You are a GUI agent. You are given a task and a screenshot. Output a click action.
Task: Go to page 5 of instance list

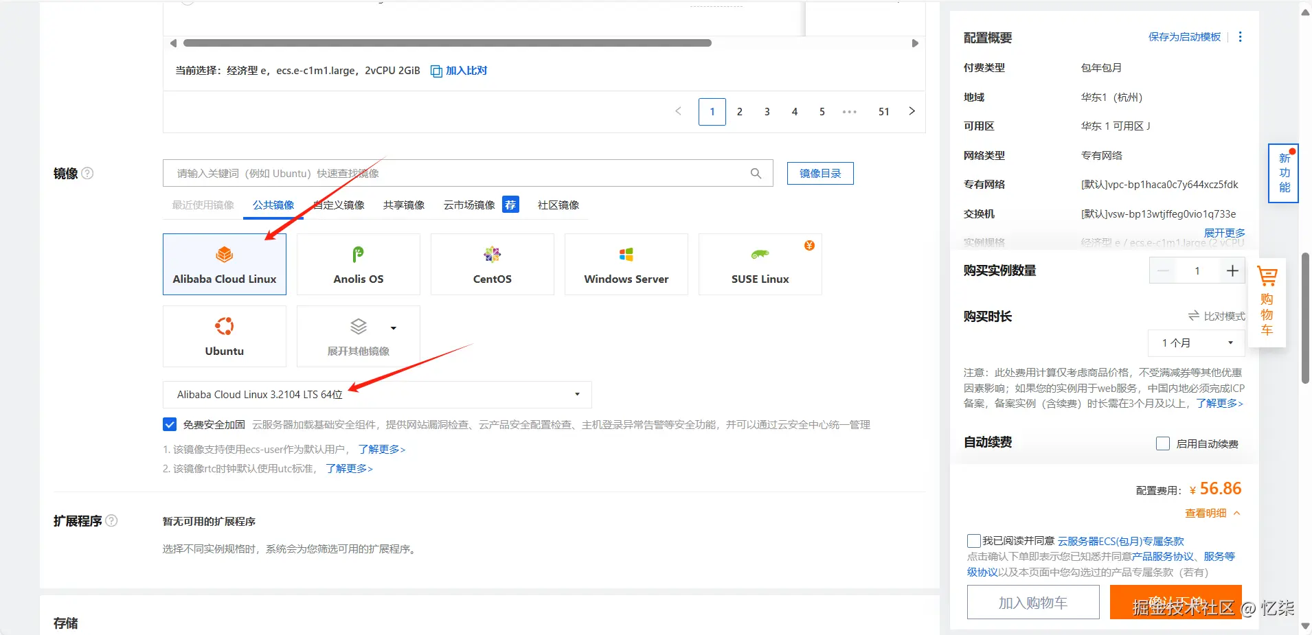click(822, 111)
